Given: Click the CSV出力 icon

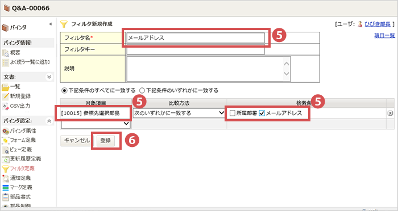Looking at the screenshot, I should tap(5, 106).
